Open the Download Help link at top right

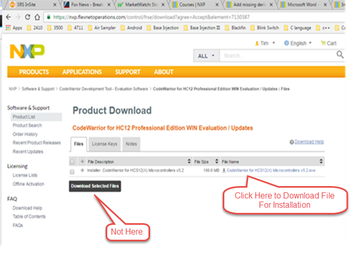(x=309, y=142)
